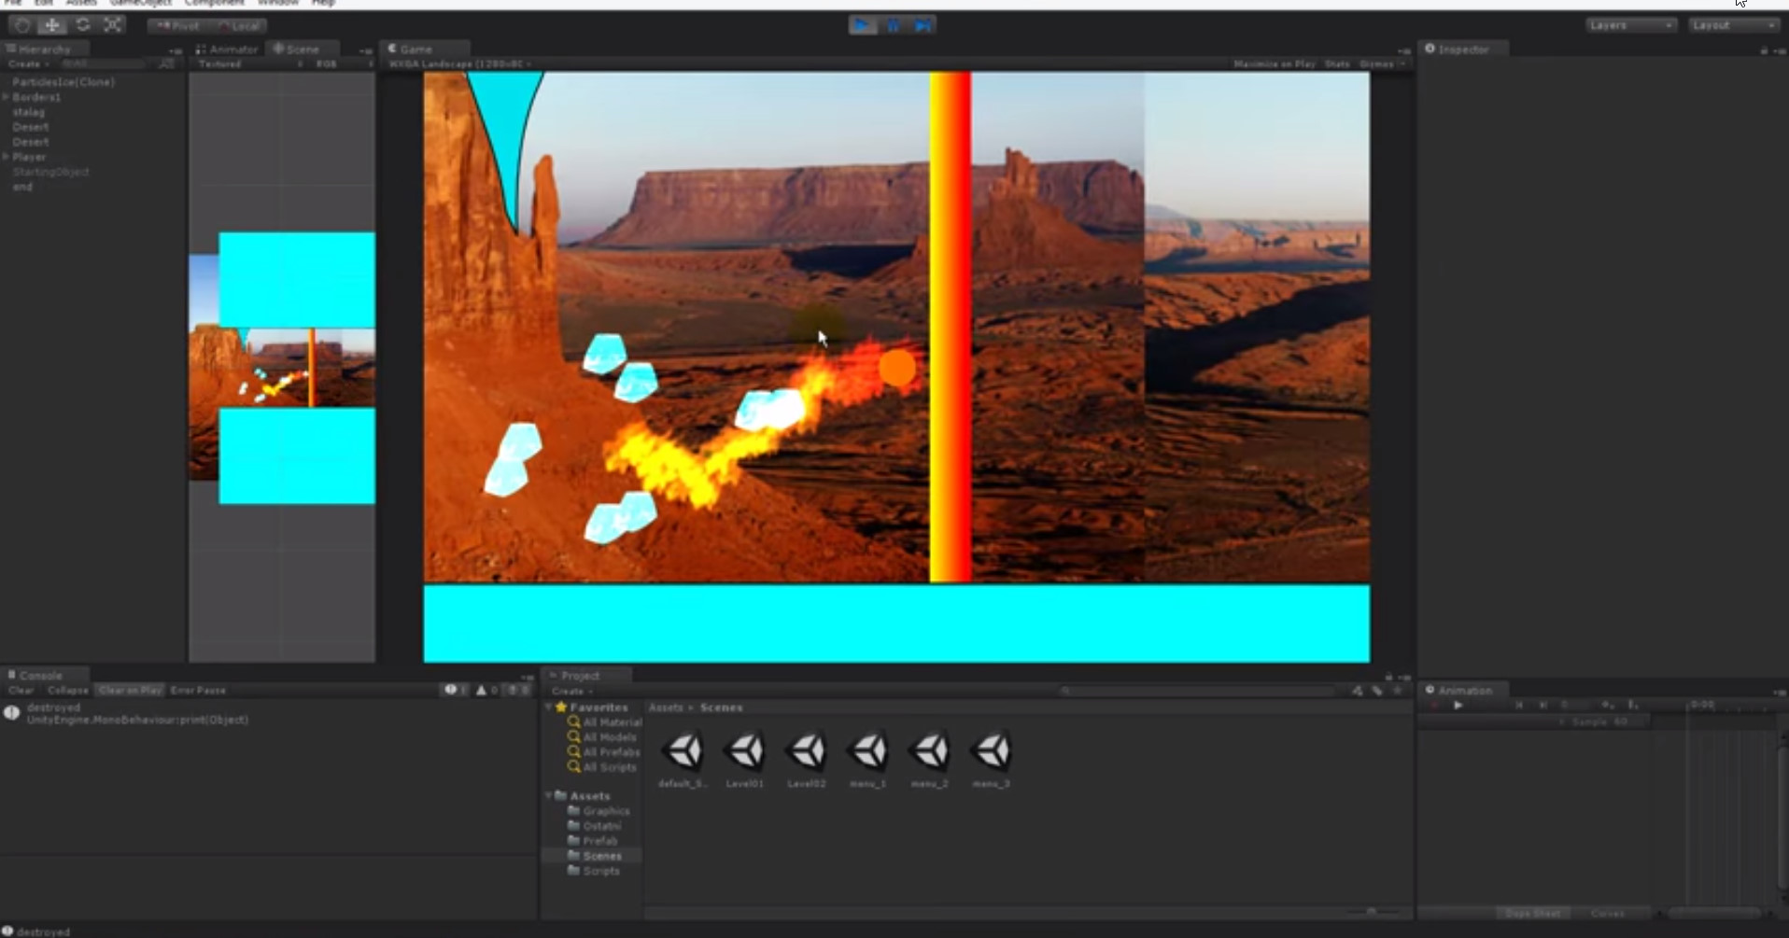Toggle Clear on Play in Console
1789x938 pixels.
tap(130, 691)
